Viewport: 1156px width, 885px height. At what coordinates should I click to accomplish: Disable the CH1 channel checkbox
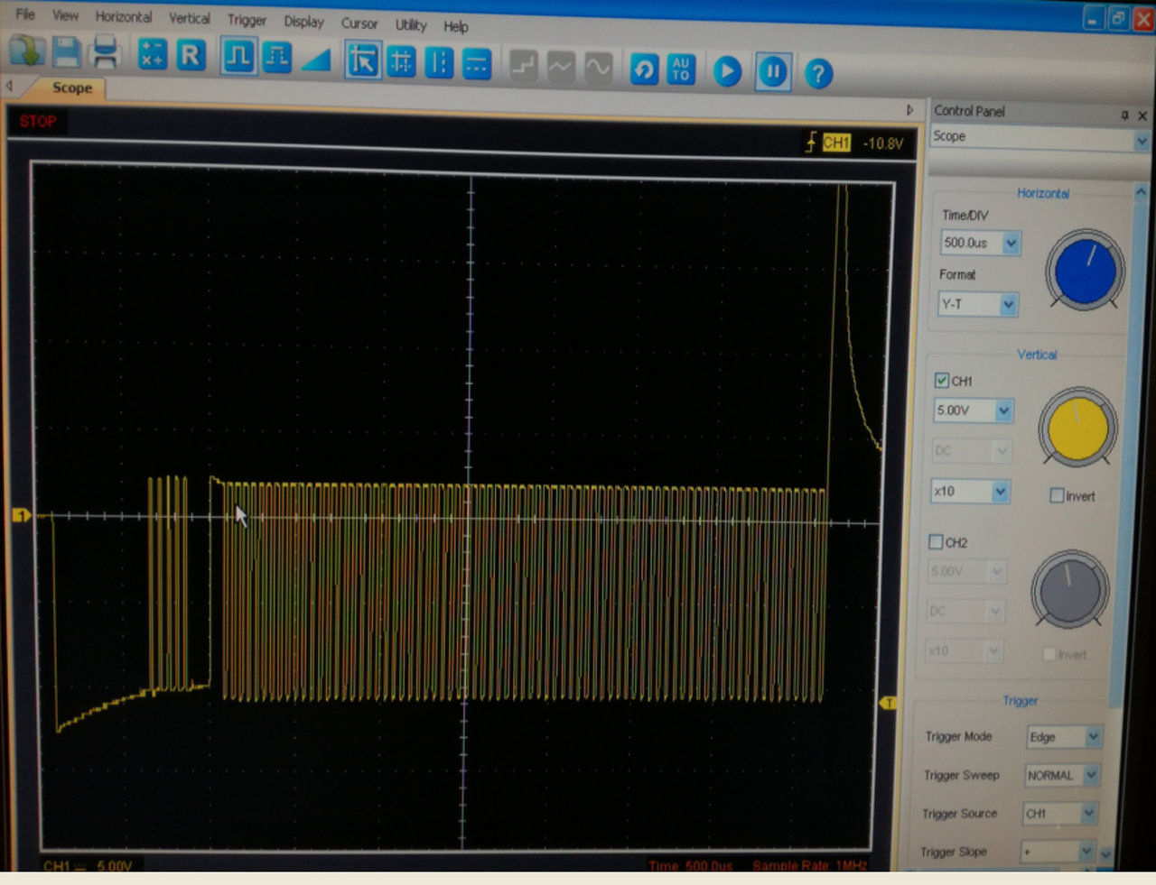click(x=941, y=381)
